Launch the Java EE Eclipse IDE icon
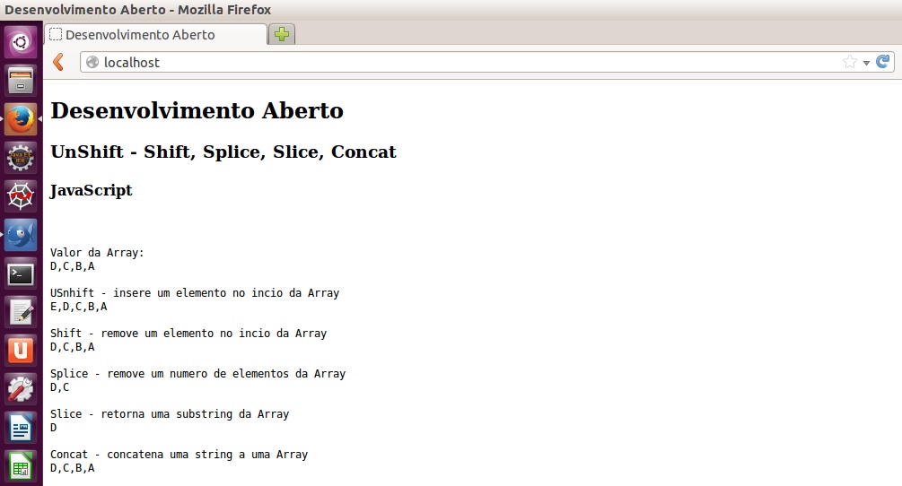The width and height of the screenshot is (902, 486). coord(21,158)
